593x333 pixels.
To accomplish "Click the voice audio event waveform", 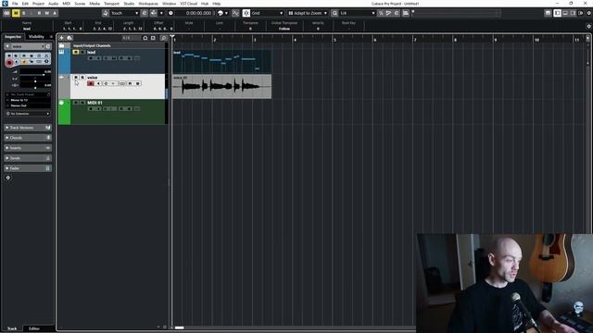I will coord(222,86).
